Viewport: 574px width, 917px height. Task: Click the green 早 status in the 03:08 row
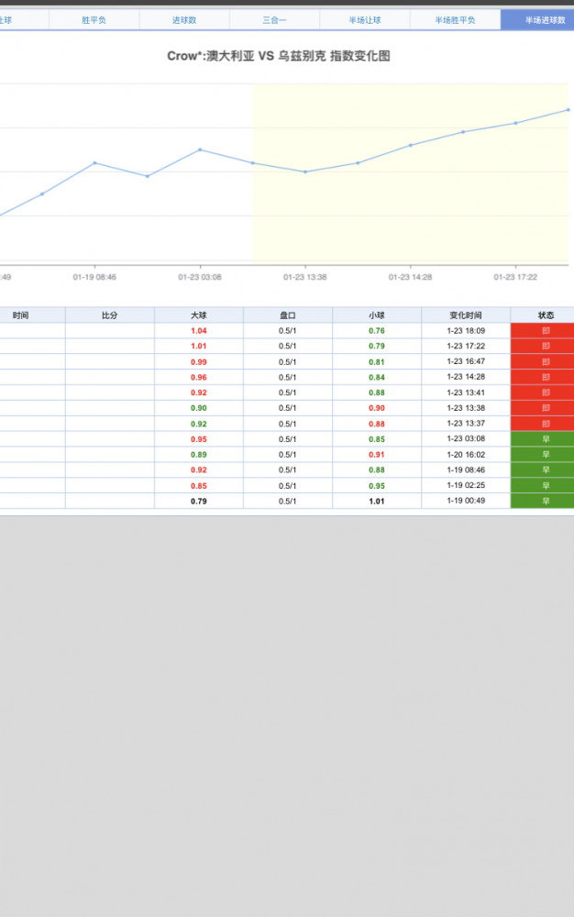(543, 439)
